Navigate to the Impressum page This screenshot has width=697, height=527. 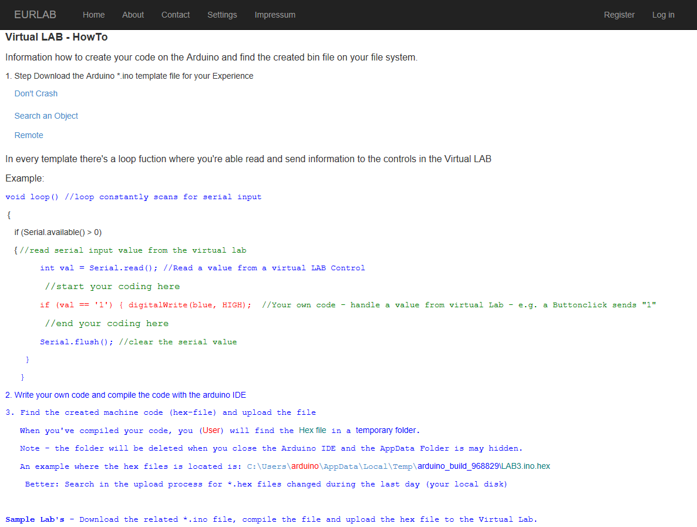tap(275, 15)
